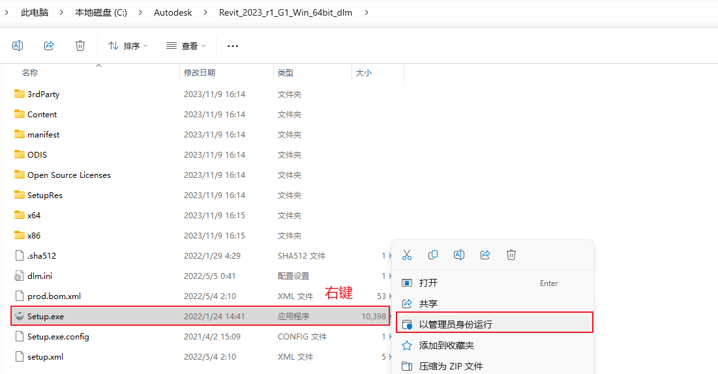Expand chevron after 此电脑 breadcrumb
The width and height of the screenshot is (718, 374).
(x=61, y=13)
